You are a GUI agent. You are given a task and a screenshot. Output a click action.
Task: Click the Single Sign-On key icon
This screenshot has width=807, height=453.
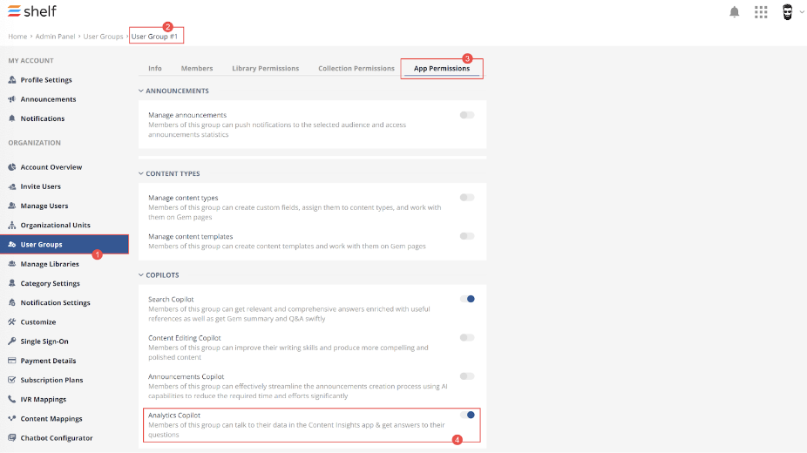pos(12,341)
